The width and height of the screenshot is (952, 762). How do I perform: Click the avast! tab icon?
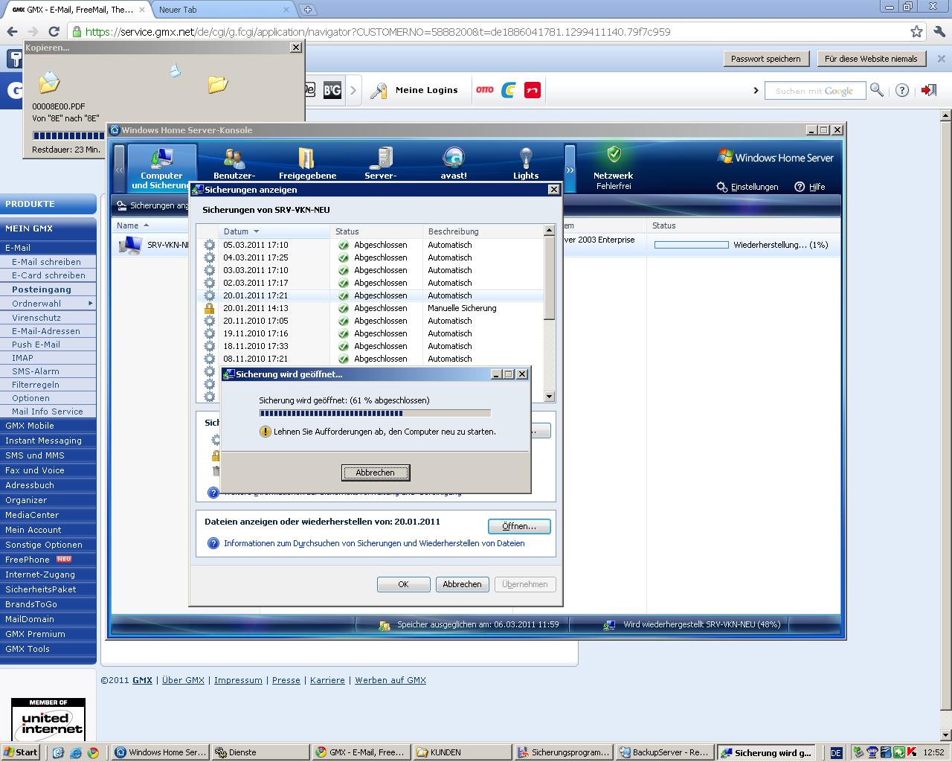pyautogui.click(x=453, y=159)
